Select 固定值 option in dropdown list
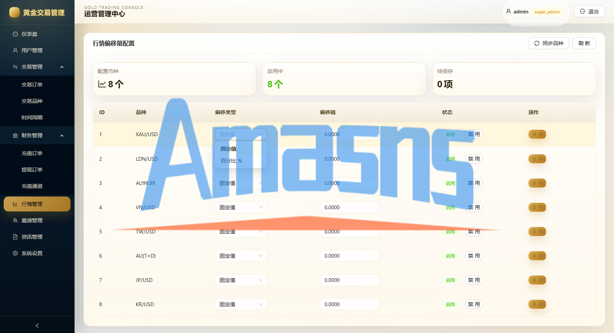This screenshot has width=614, height=333. pos(241,149)
